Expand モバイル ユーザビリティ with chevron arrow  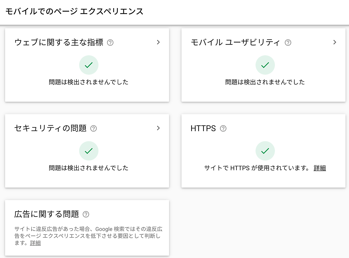pos(335,42)
